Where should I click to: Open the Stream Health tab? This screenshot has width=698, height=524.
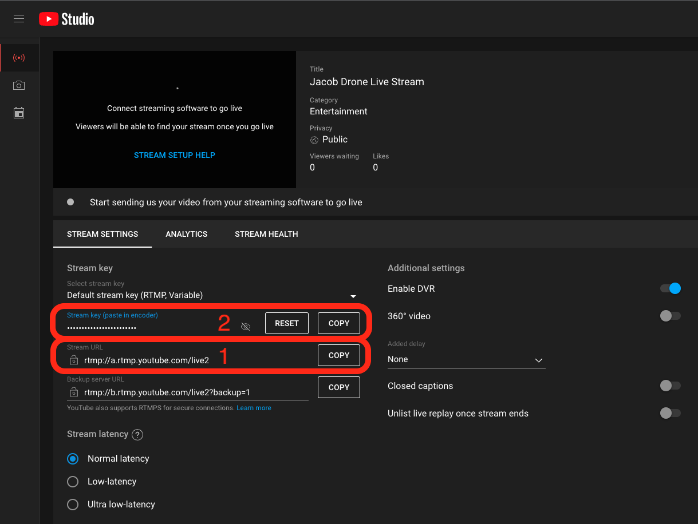[266, 234]
